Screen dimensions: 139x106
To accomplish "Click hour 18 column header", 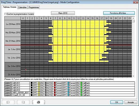I will click(x=106, y=18).
